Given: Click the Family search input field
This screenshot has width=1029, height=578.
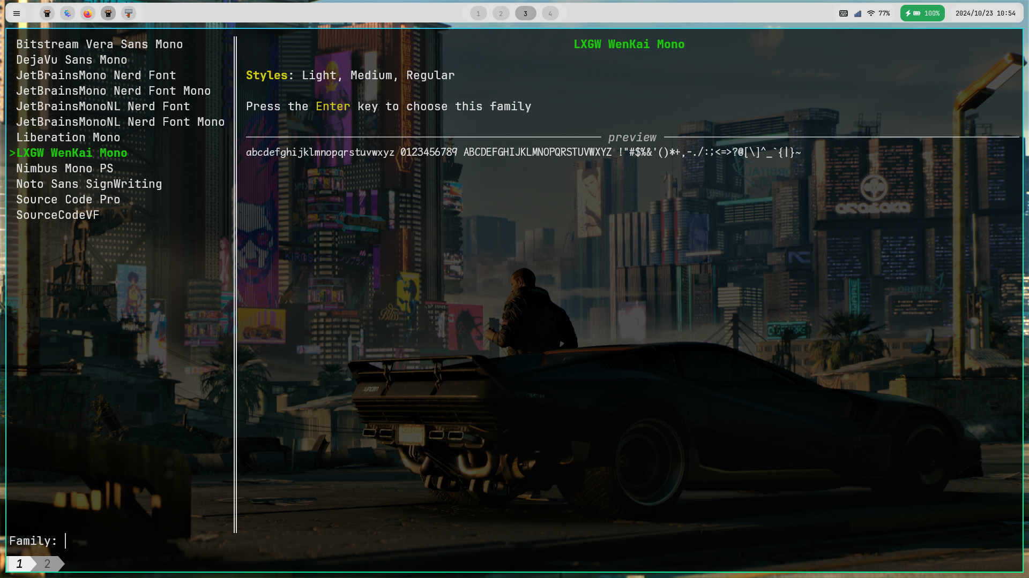Looking at the screenshot, I should click(69, 541).
